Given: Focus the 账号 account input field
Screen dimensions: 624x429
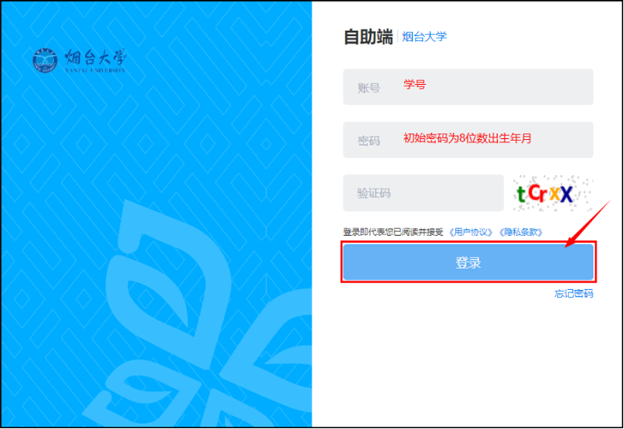Looking at the screenshot, I should 496,87.
